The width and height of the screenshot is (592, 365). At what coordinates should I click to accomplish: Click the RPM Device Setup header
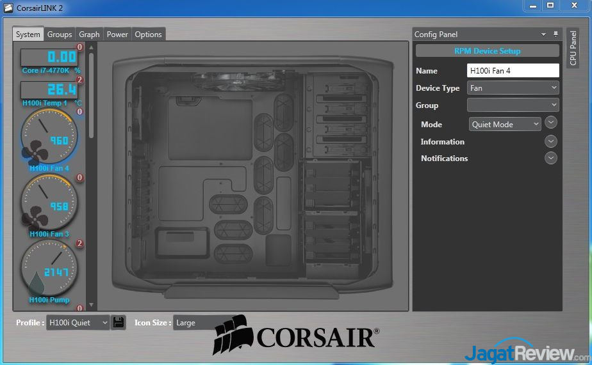pos(487,51)
